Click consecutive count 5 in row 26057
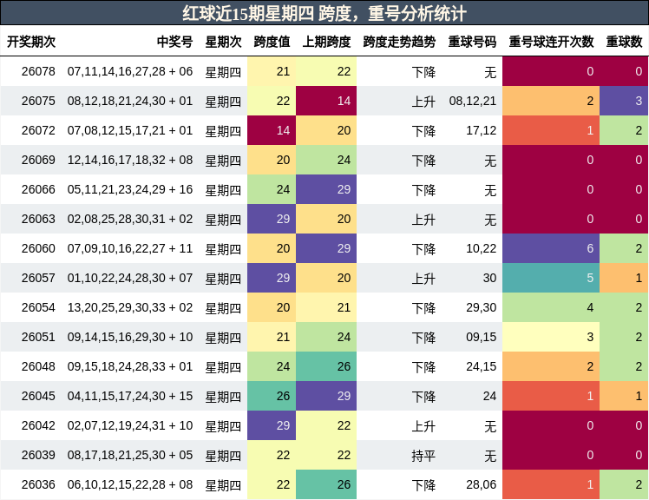This screenshot has width=649, height=500. [x=551, y=278]
